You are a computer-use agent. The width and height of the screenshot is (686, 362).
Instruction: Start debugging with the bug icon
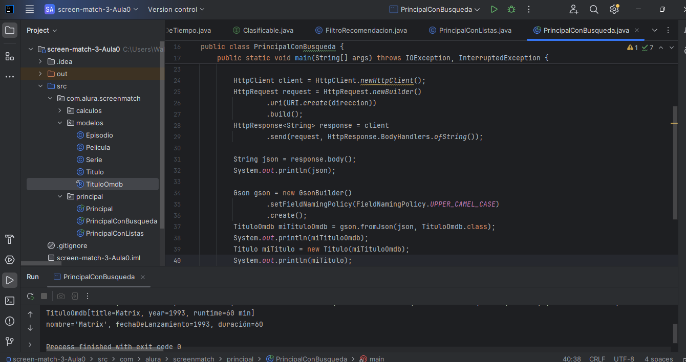pyautogui.click(x=511, y=9)
